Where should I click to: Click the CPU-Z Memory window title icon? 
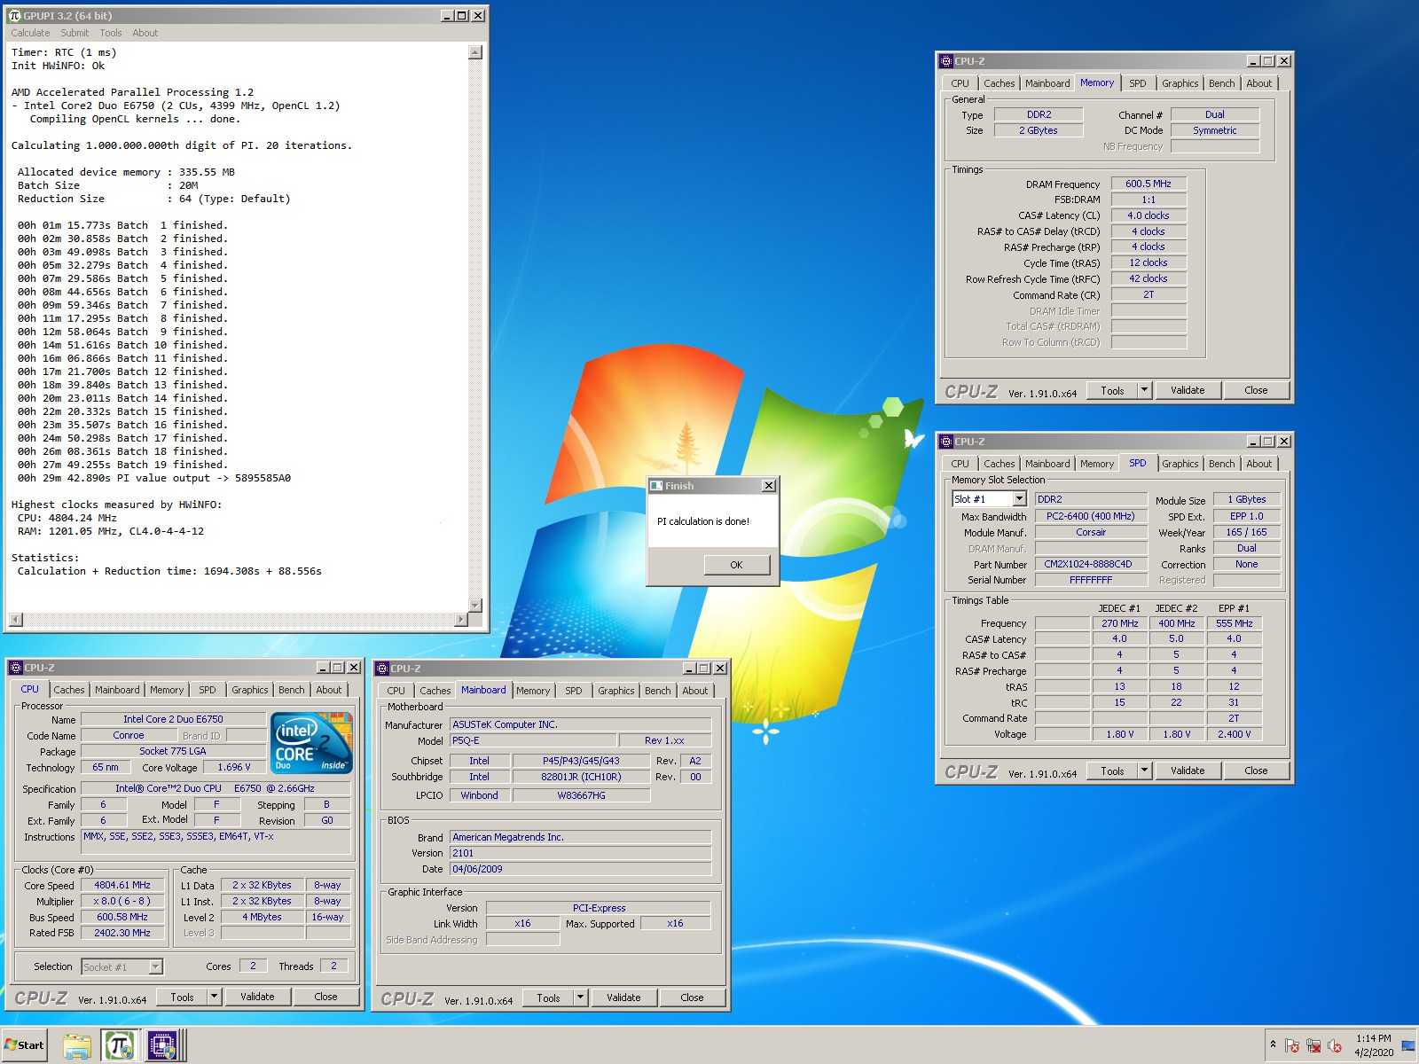946,61
